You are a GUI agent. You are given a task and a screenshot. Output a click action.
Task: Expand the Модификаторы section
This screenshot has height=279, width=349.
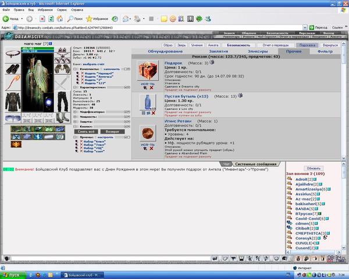coord(75,112)
